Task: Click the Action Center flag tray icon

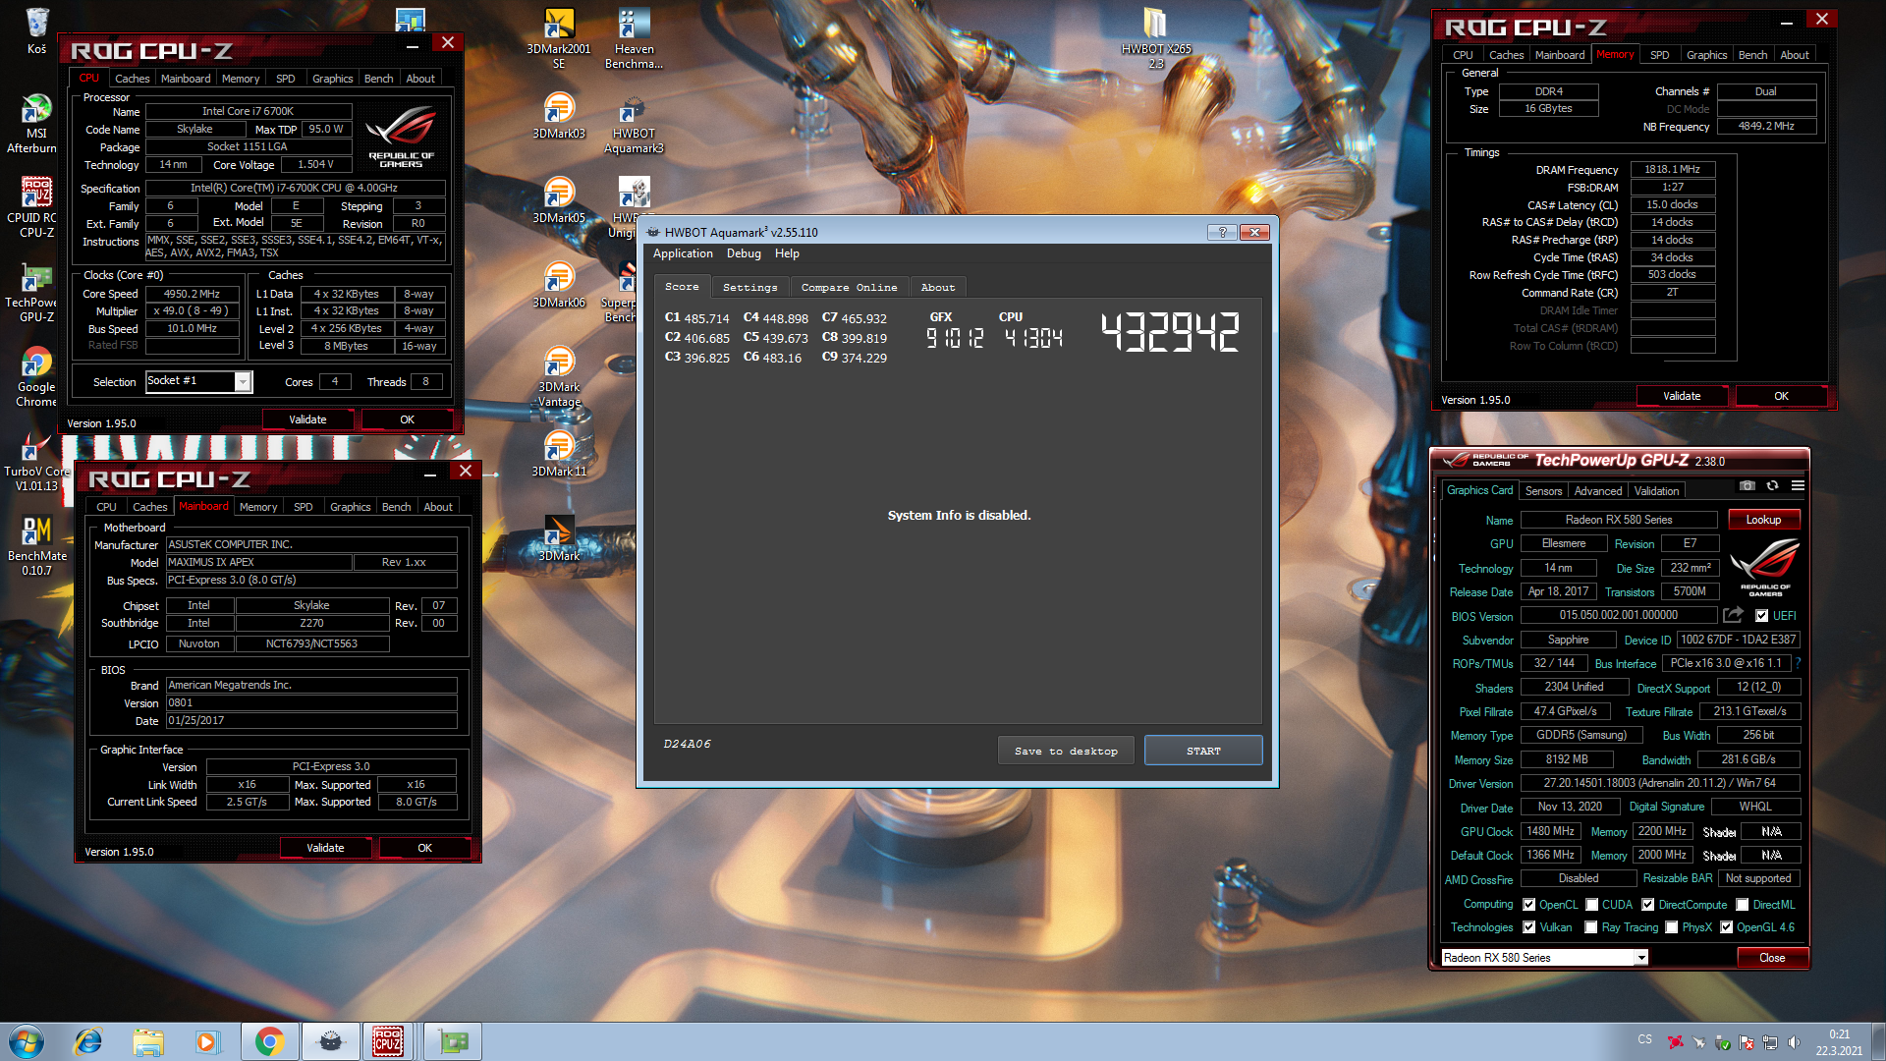Action: (x=1747, y=1042)
